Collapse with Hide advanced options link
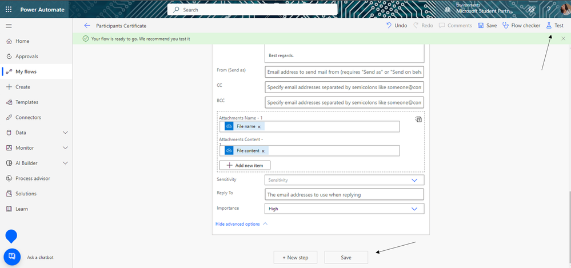The image size is (571, 268). tap(241, 224)
